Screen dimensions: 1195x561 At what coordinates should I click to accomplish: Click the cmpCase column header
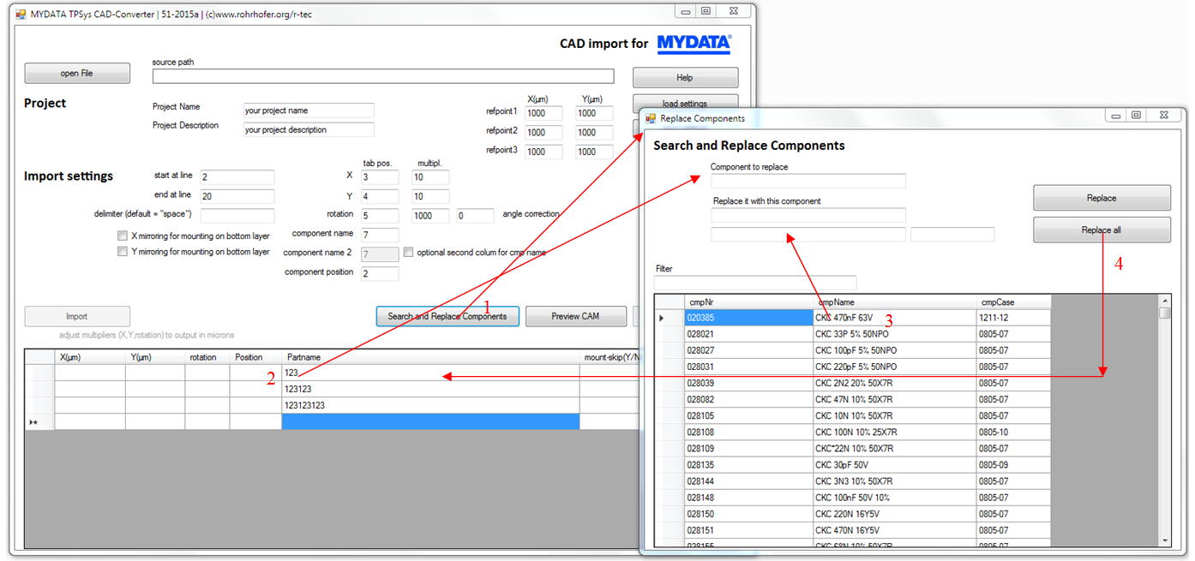[1014, 301]
